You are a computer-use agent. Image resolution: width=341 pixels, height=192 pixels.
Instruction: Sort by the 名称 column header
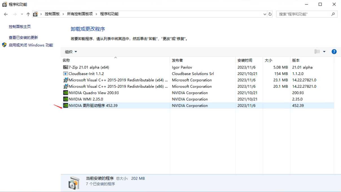[116, 60]
